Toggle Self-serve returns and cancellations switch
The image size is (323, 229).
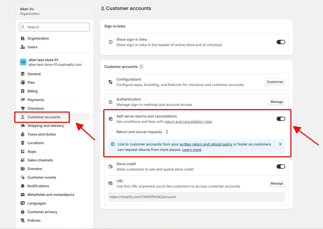point(281,119)
